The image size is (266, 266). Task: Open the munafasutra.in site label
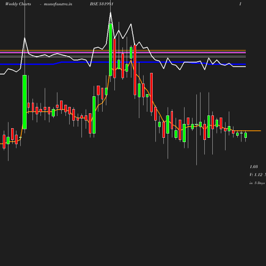point(58,4)
